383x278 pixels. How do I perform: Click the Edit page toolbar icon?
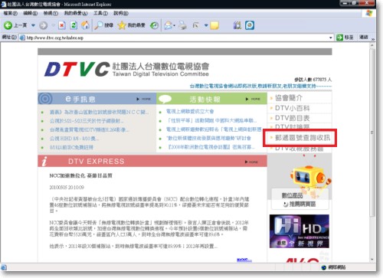point(196,25)
